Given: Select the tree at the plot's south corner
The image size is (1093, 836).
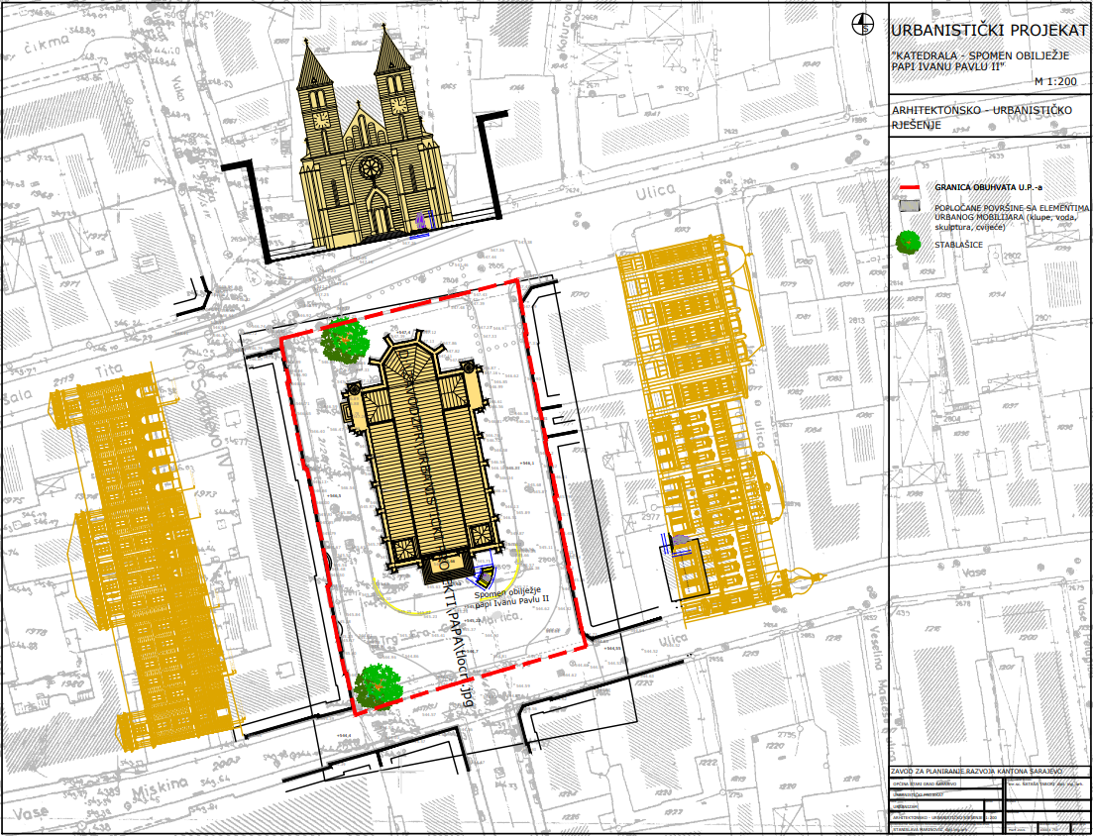Looking at the screenshot, I should coord(378,685).
